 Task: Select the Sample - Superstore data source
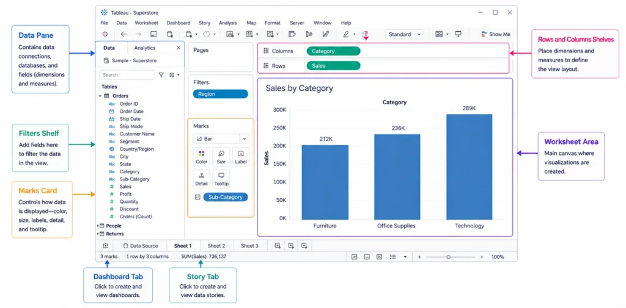pos(130,60)
